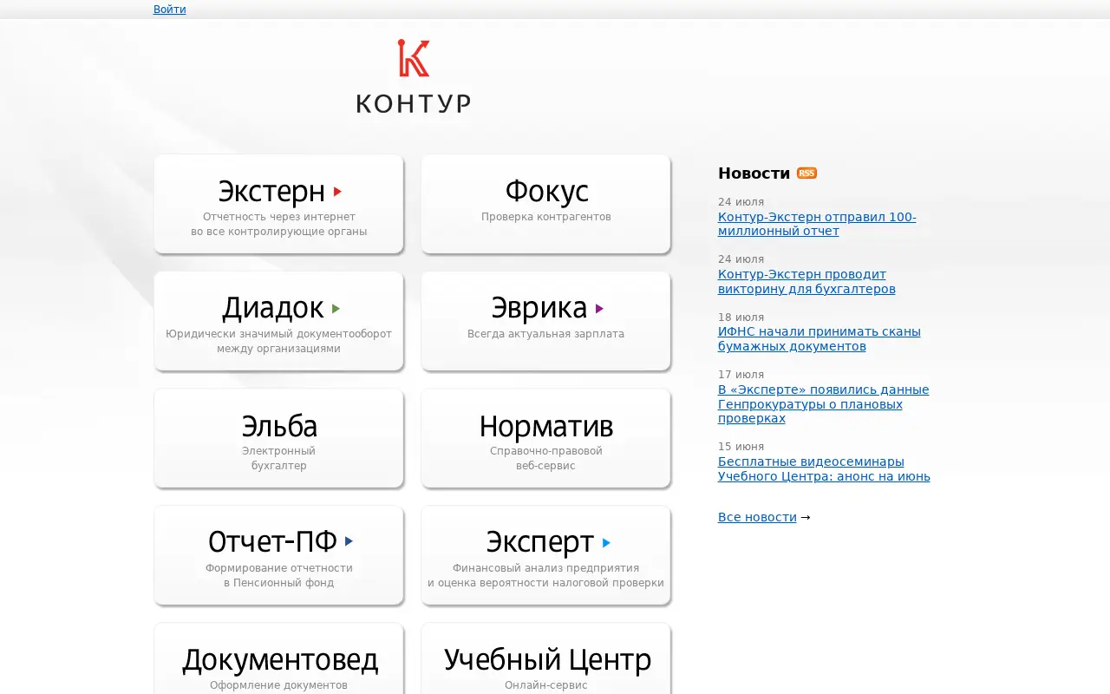Open news about the accountants' quiz
The height and width of the screenshot is (694, 1110).
[806, 282]
